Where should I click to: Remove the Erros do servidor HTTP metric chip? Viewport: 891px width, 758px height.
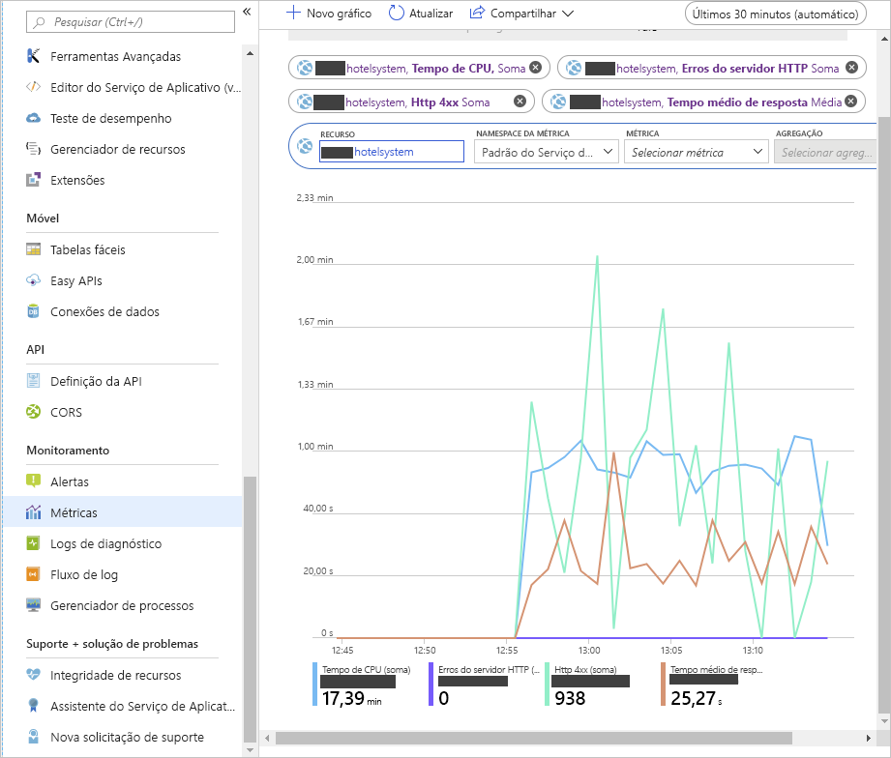[851, 68]
